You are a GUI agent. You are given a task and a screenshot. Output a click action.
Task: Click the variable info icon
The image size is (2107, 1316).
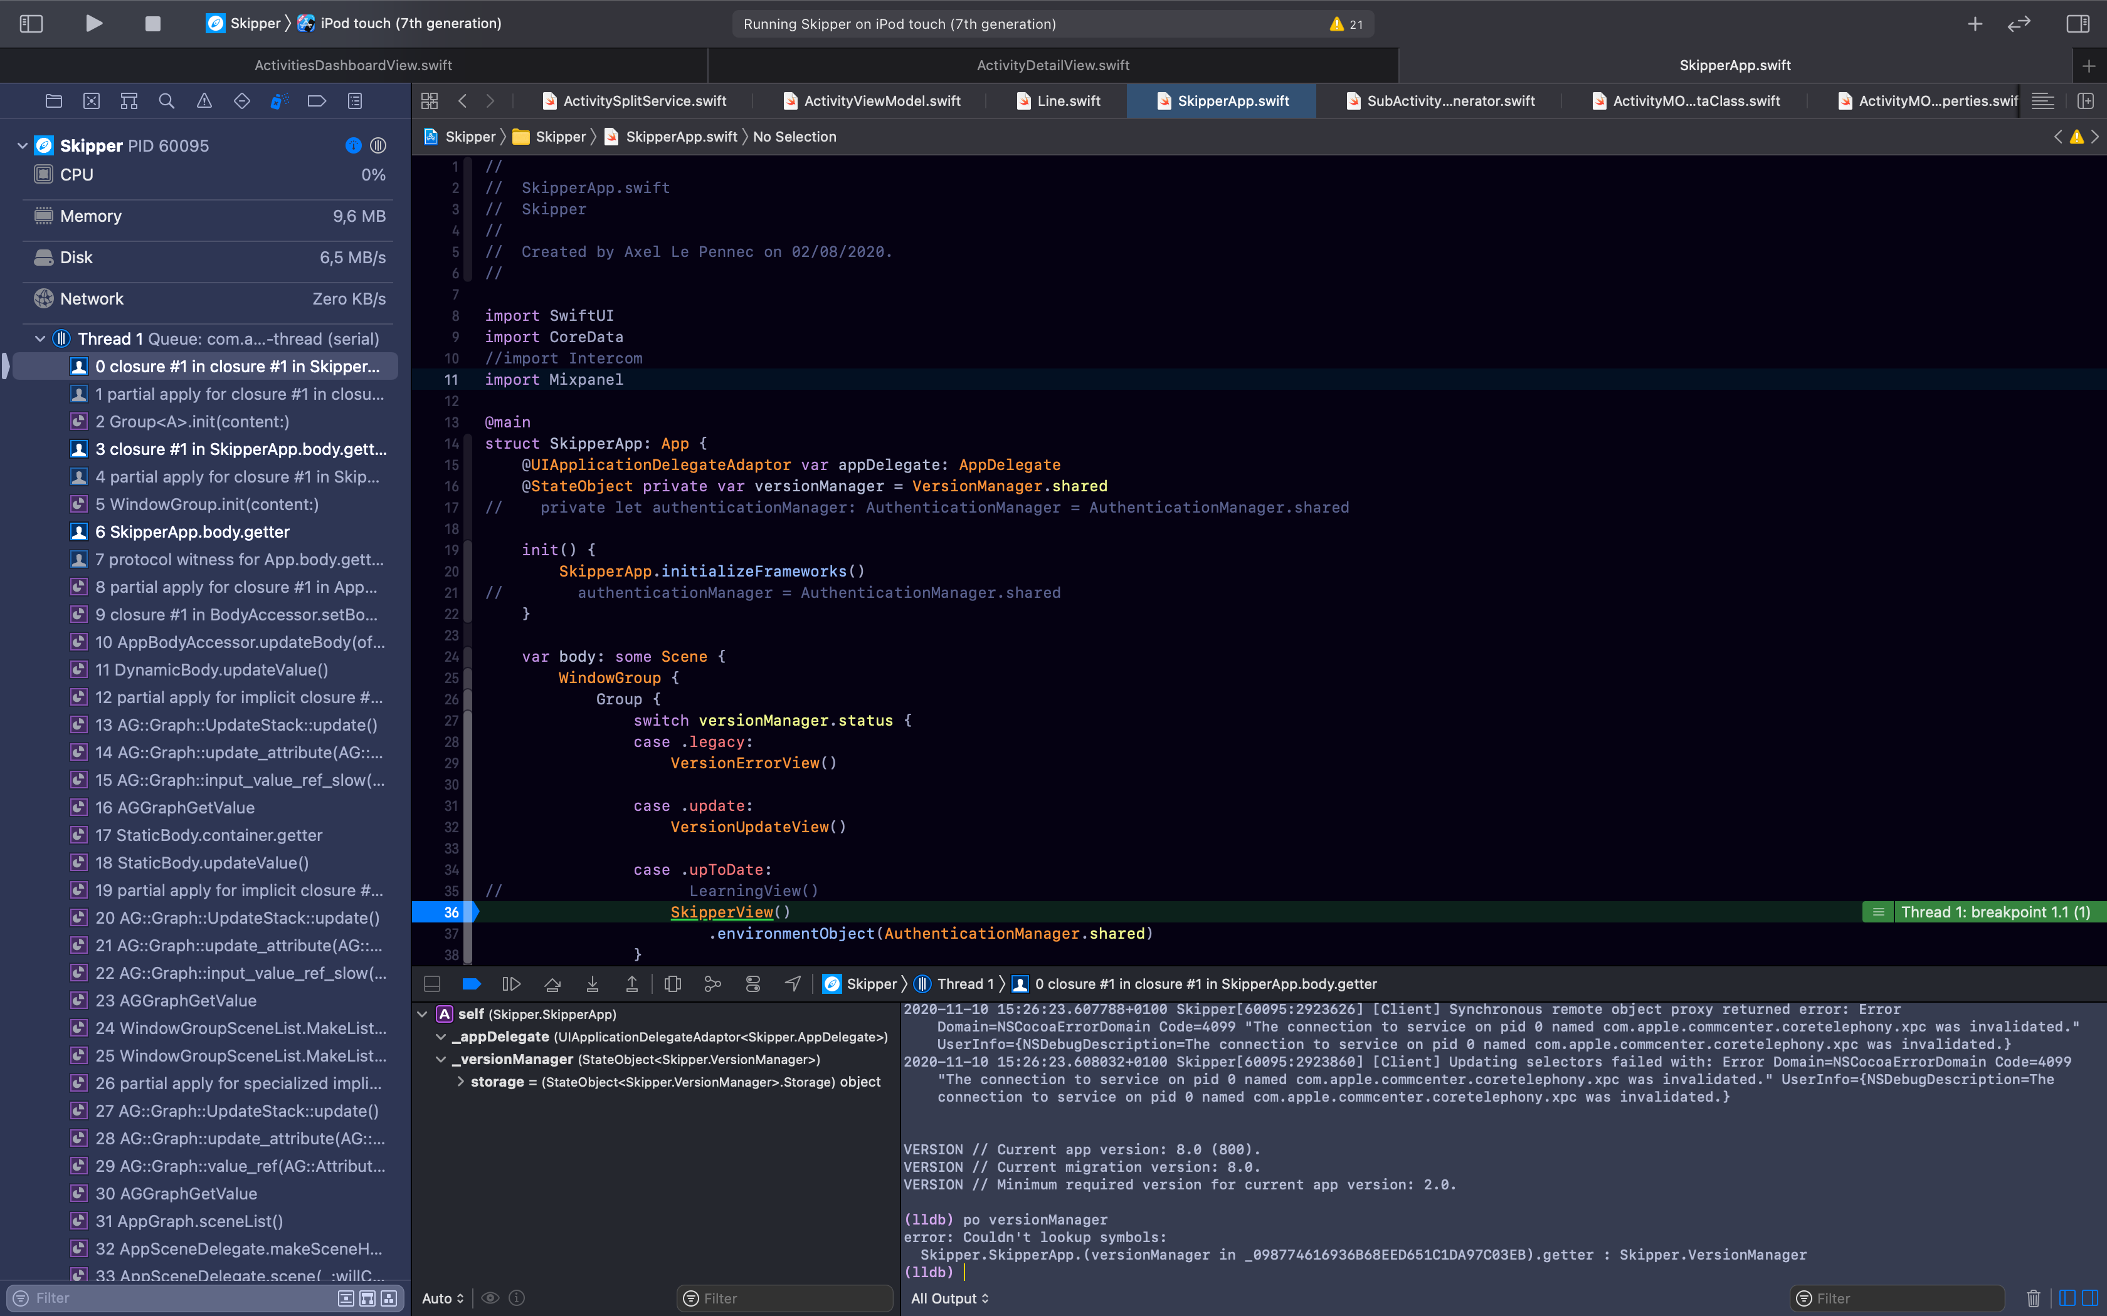[x=517, y=1298]
